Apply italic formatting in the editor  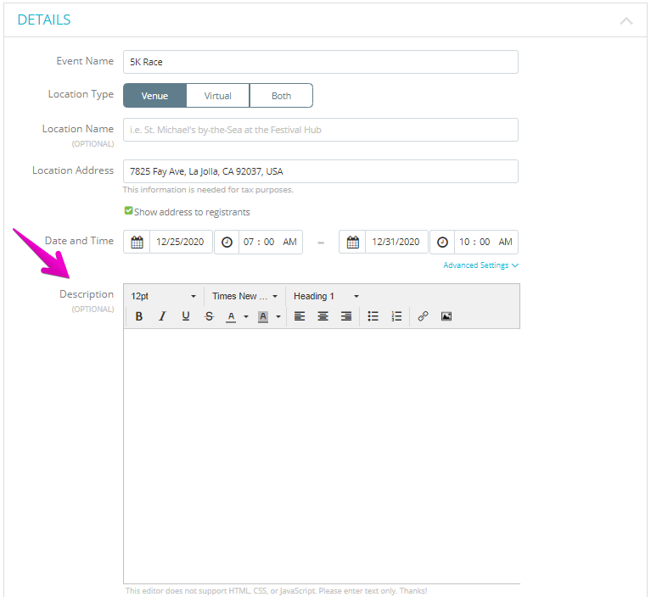162,316
